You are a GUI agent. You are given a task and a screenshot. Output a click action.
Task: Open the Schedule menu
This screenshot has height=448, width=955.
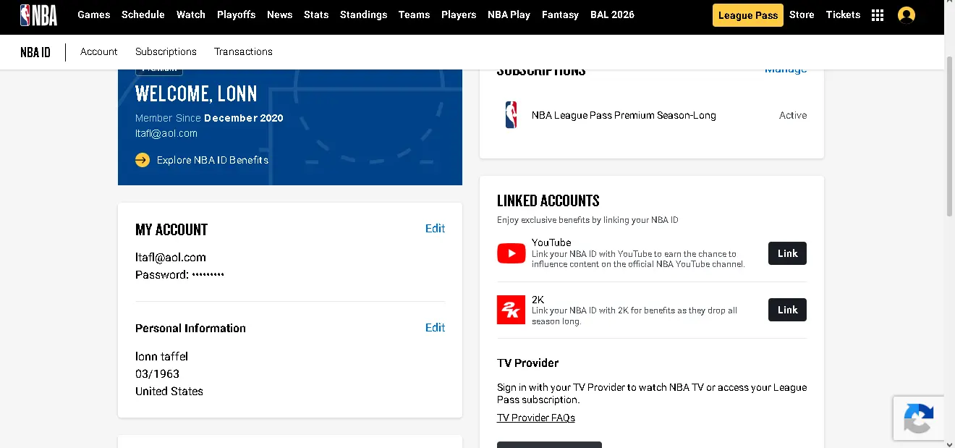coord(143,14)
